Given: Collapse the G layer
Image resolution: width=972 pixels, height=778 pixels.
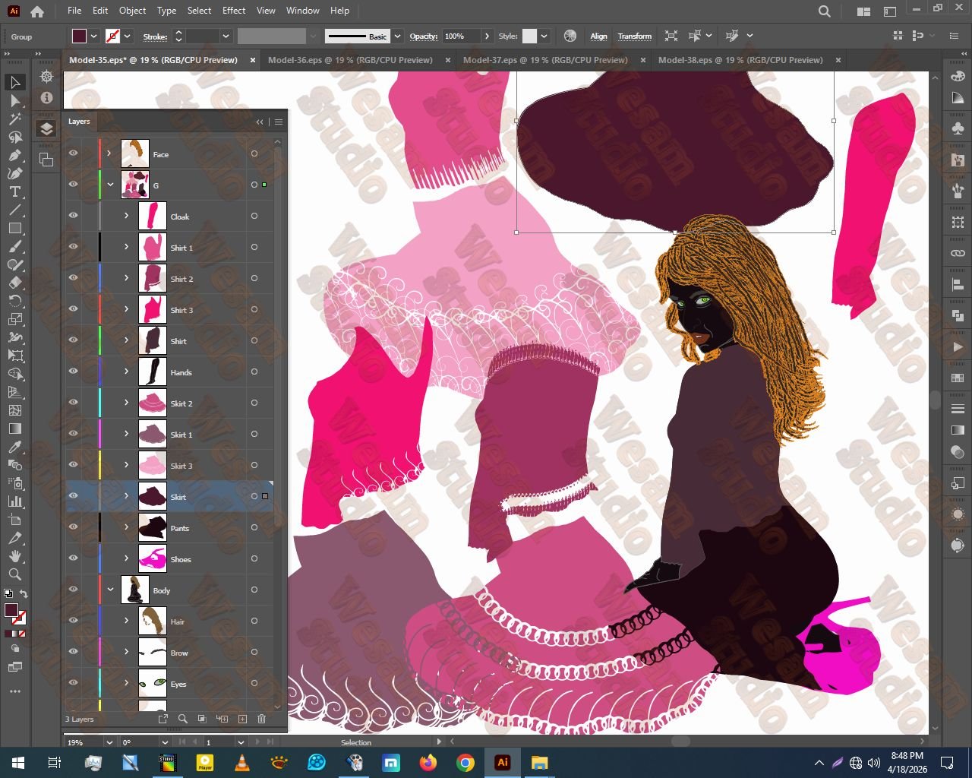Looking at the screenshot, I should tap(110, 185).
